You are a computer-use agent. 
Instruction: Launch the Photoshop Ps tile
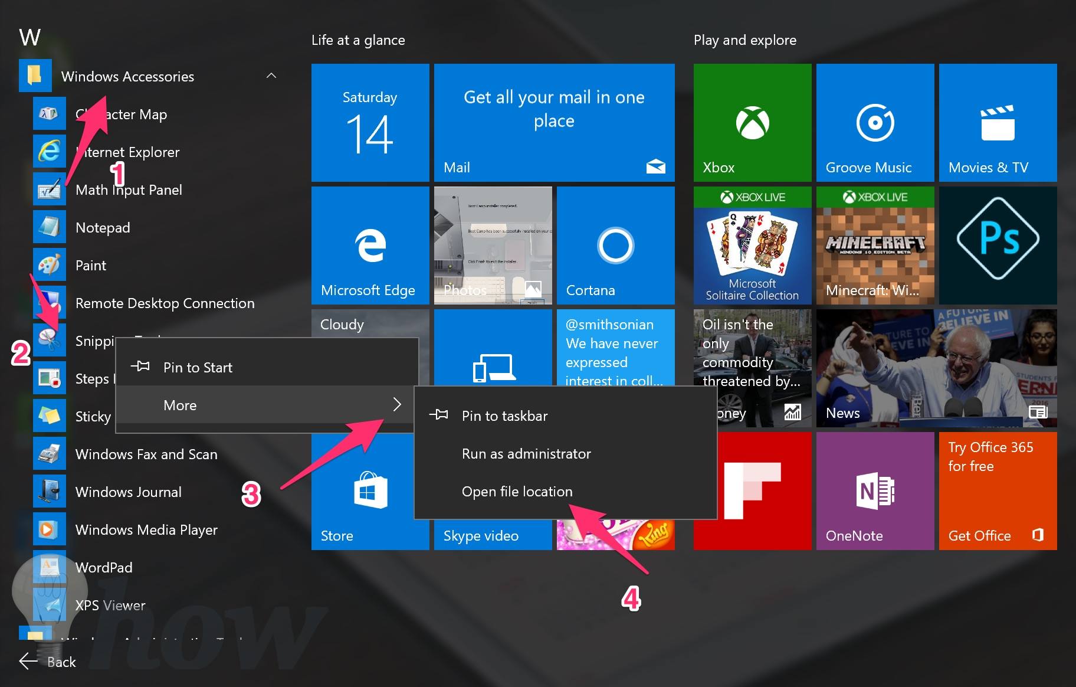[x=998, y=245]
